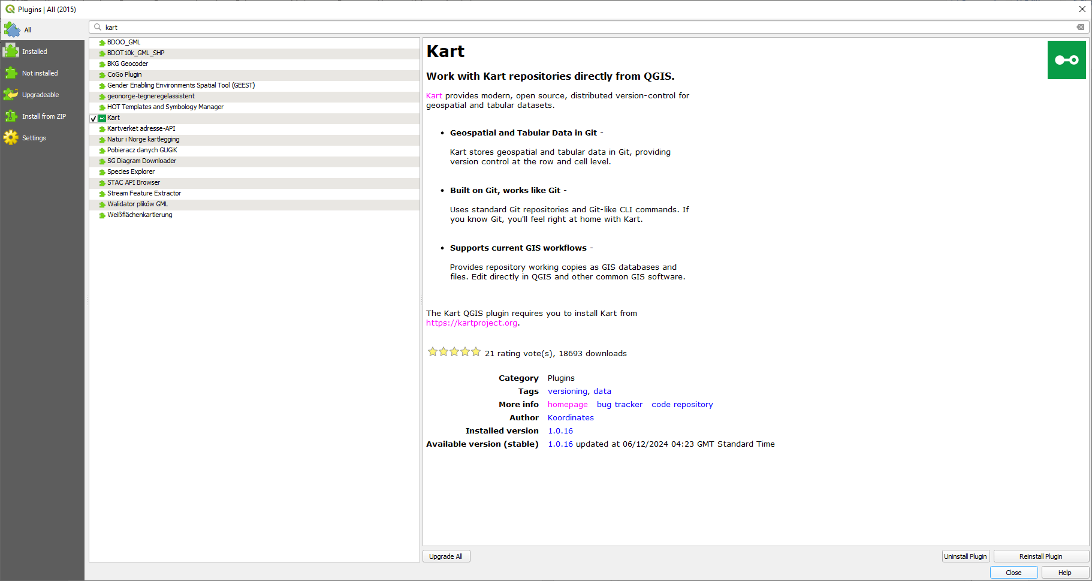Screen dimensions: 1092x581
Task: Select STAC API Browser in list
Action: (134, 182)
